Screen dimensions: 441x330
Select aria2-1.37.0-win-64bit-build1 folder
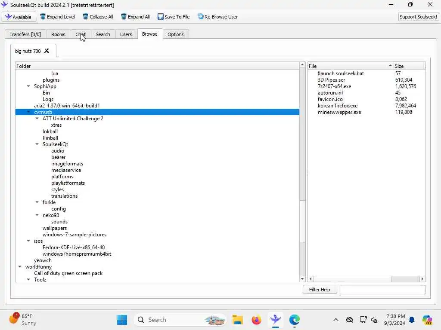[67, 106]
